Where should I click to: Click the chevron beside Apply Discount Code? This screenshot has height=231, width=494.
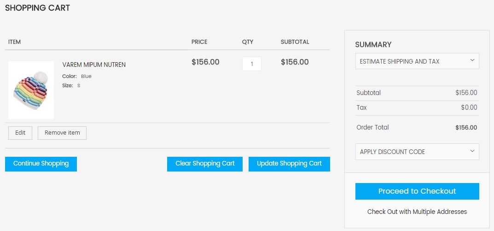(x=472, y=151)
